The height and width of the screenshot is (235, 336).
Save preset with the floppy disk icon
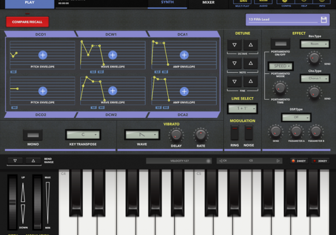click(x=324, y=20)
